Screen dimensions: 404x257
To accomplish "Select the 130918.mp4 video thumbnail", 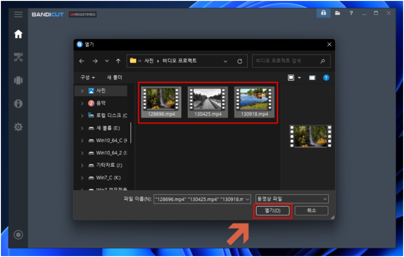I will [x=254, y=102].
